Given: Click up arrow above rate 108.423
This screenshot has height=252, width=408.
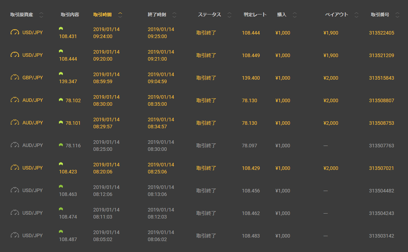Looking at the screenshot, I should click(x=61, y=164).
